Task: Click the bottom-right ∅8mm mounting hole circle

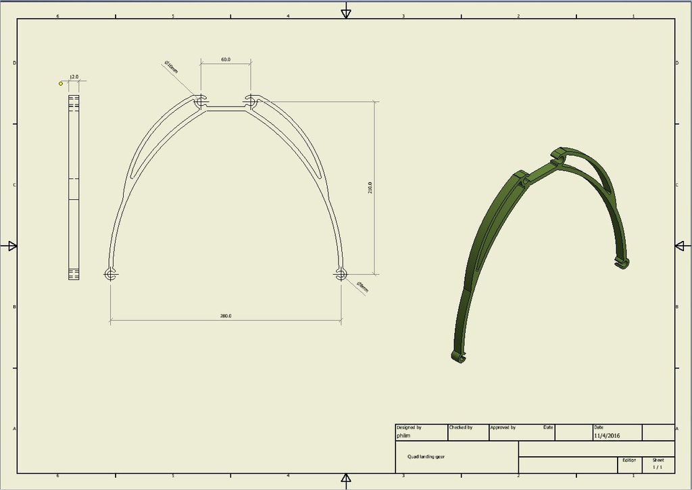Action: [341, 275]
